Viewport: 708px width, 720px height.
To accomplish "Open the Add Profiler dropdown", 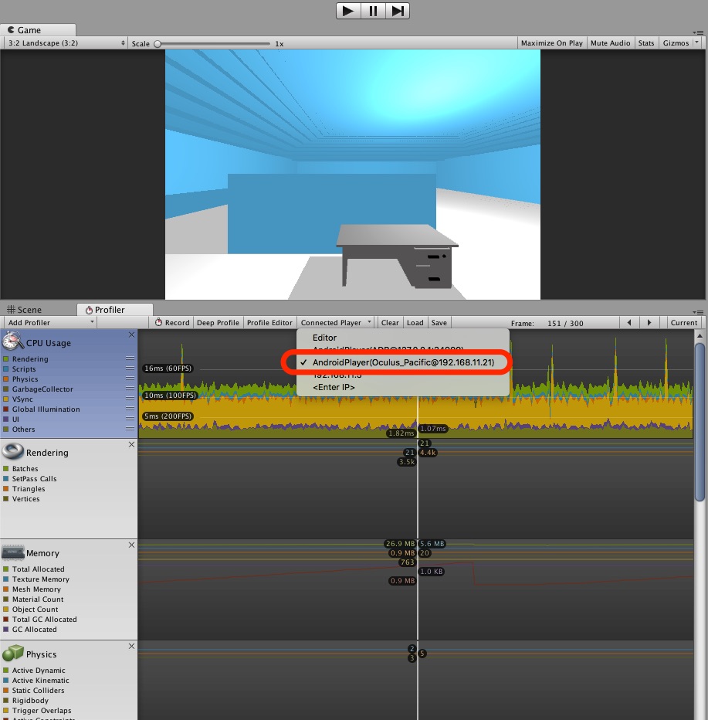I will click(x=50, y=323).
